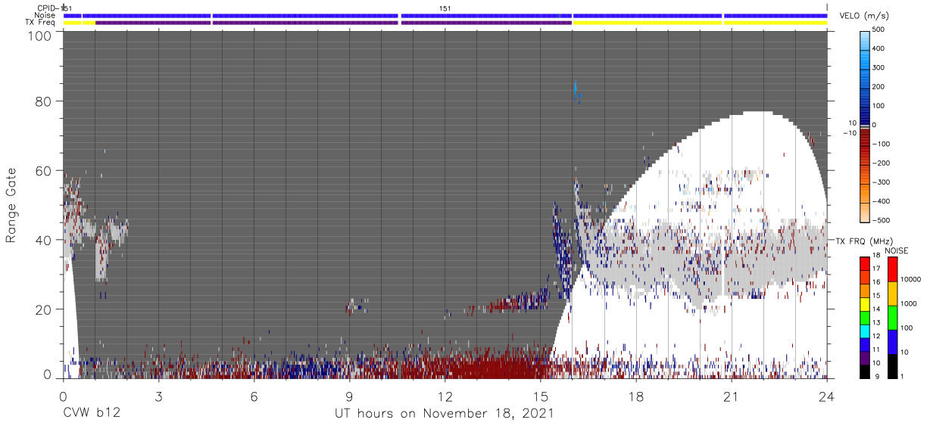The width and height of the screenshot is (930, 429).
Task: Click the 20 tick label on Range Gate axis
Action: (x=45, y=309)
